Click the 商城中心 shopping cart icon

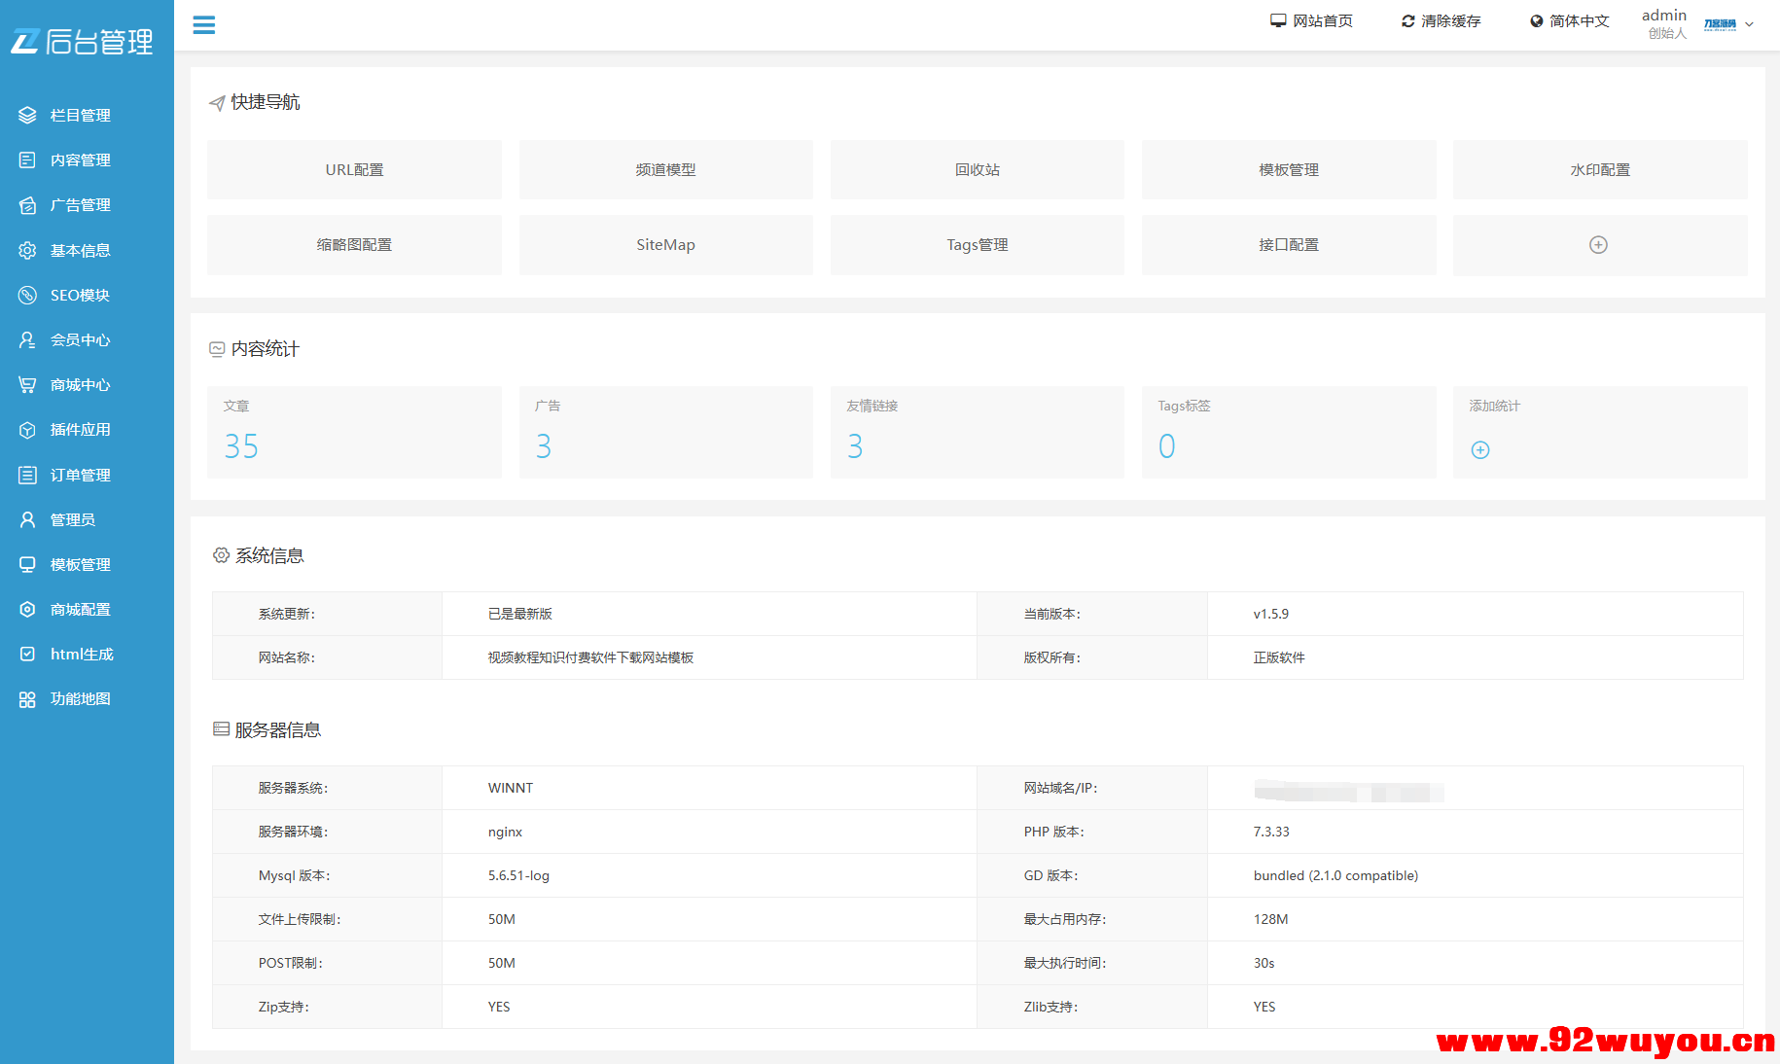[x=26, y=384]
